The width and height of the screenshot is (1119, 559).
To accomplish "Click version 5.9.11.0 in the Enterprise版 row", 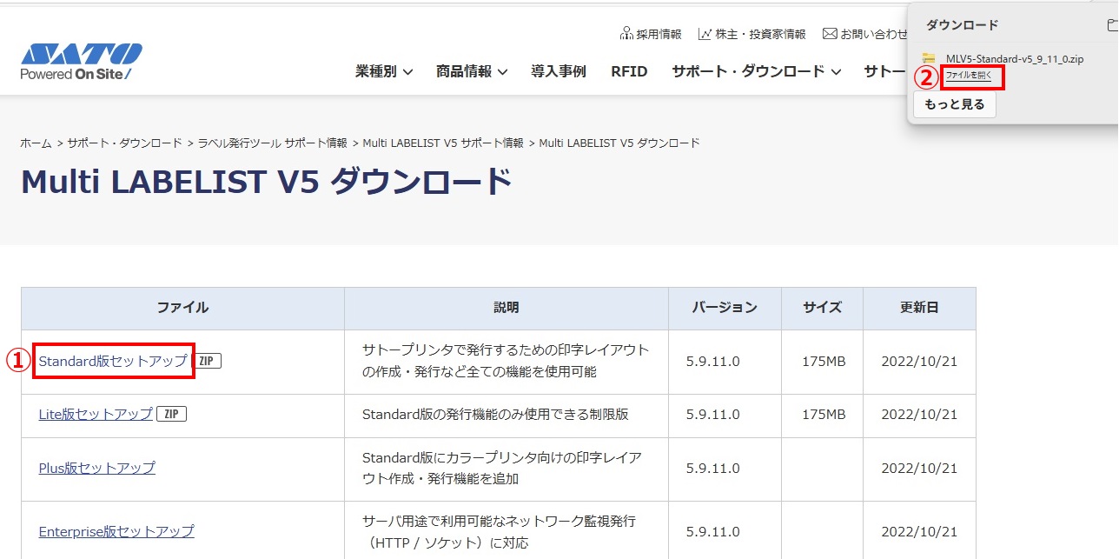I will pyautogui.click(x=712, y=531).
